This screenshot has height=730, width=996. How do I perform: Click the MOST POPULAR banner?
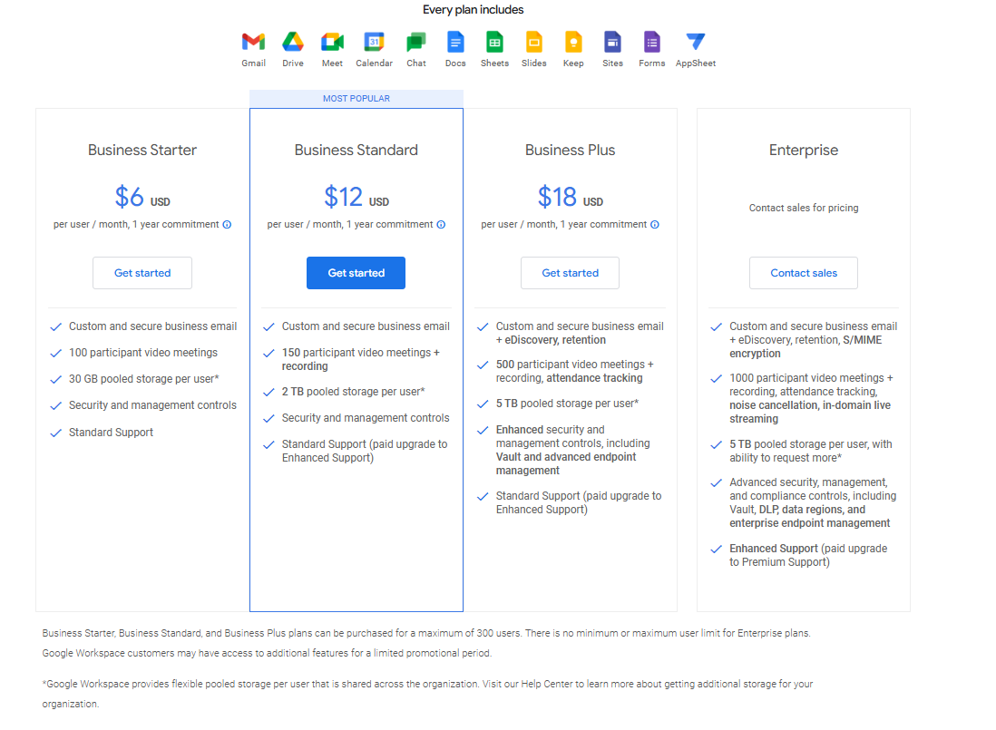(356, 98)
